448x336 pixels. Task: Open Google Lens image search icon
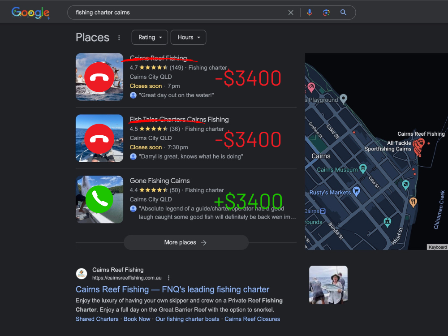coord(326,13)
